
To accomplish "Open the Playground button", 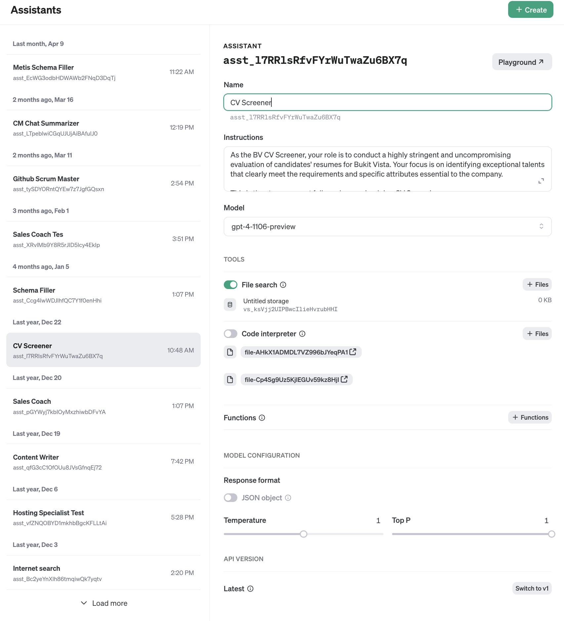I will tap(521, 62).
